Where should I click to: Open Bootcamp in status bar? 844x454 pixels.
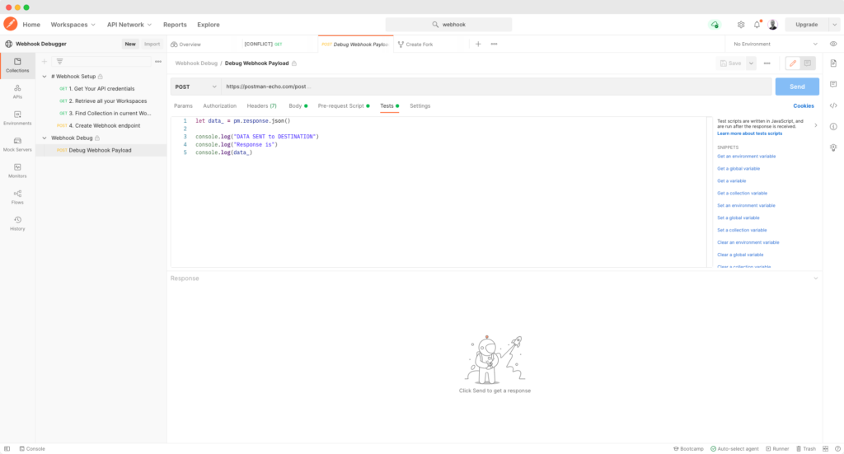[688, 448]
